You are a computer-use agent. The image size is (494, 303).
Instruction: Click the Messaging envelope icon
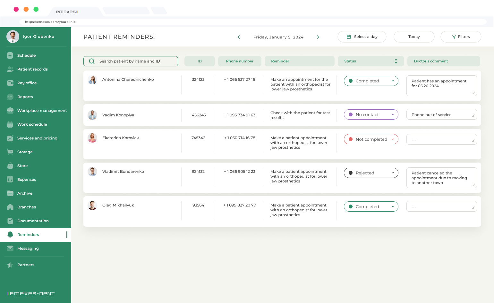(x=10, y=248)
